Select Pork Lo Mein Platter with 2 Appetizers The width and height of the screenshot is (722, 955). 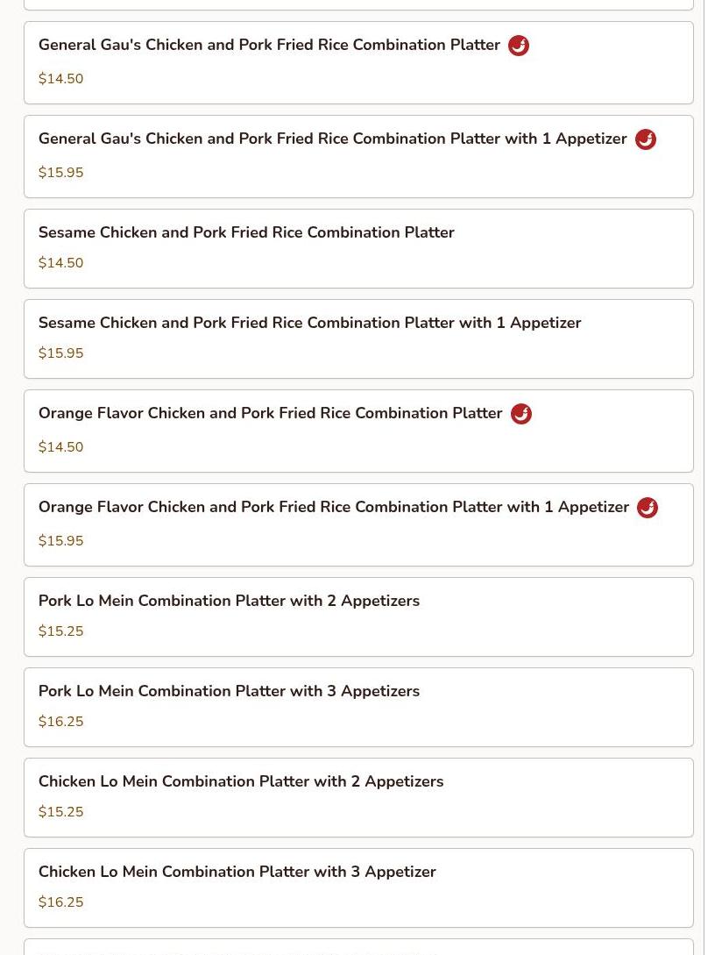[229, 602]
